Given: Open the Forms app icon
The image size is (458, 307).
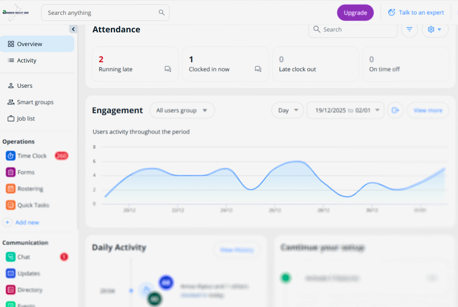Looking at the screenshot, I should (x=11, y=172).
